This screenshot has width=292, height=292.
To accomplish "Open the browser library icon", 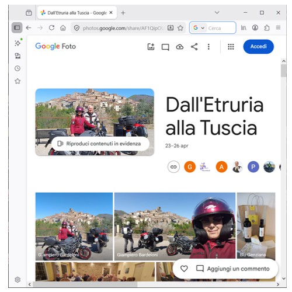I will point(244,28).
